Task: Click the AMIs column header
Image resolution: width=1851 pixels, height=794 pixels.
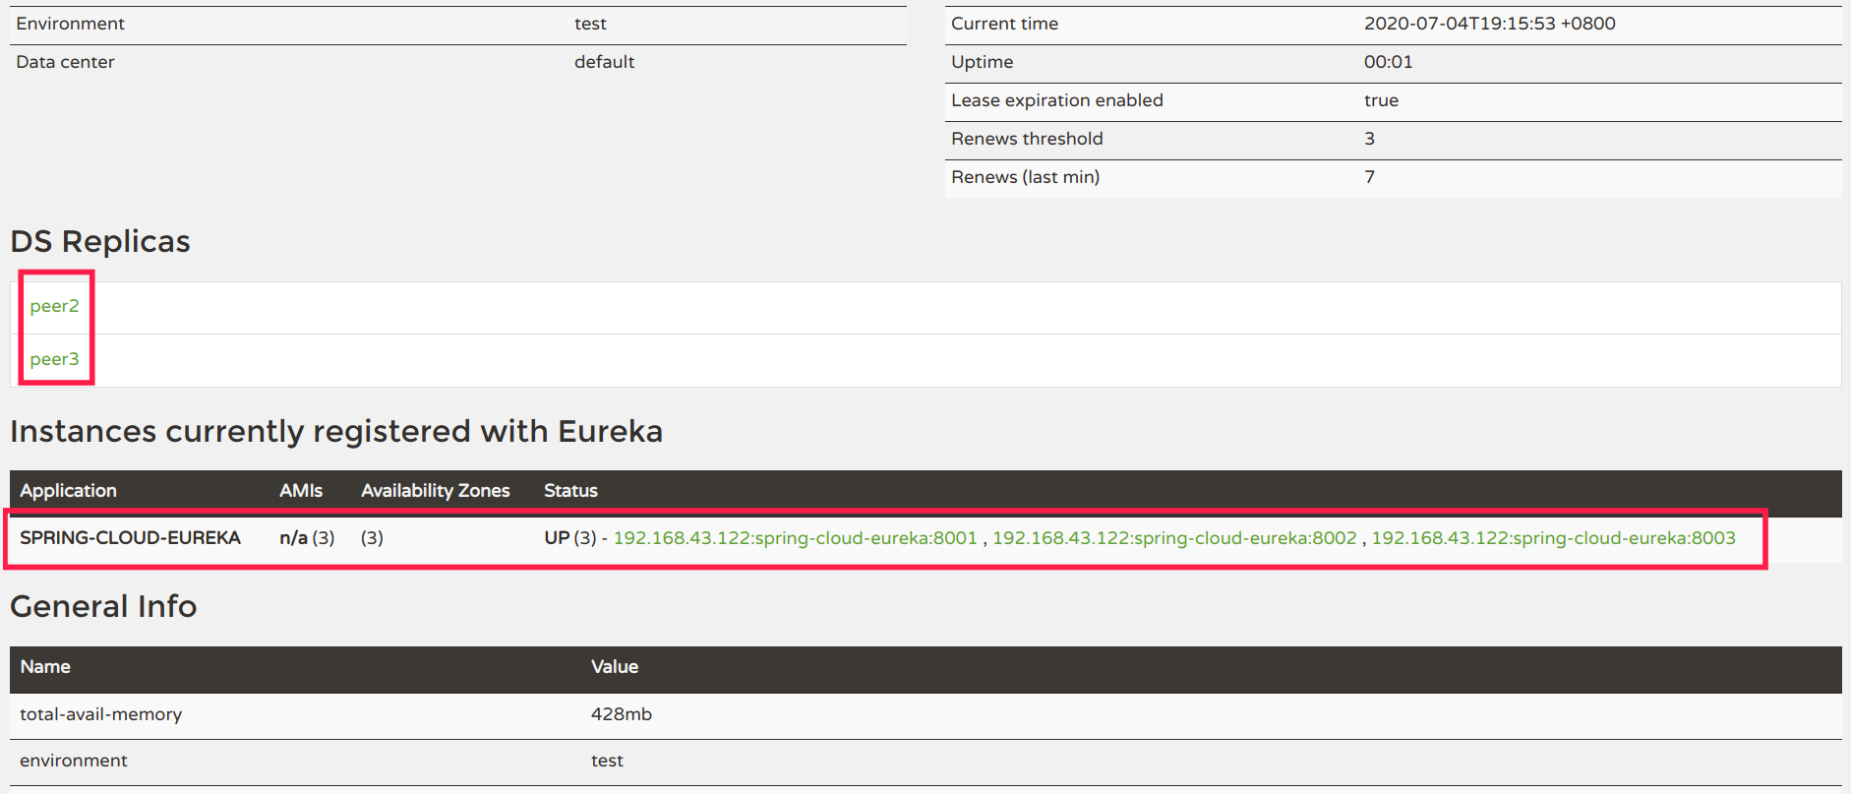Action: click(301, 491)
